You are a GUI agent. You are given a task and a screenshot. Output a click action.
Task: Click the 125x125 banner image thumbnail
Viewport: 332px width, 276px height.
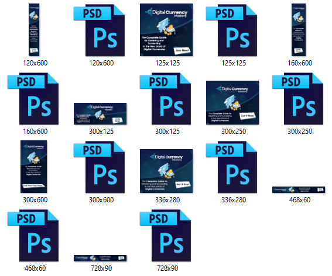tap(166, 30)
